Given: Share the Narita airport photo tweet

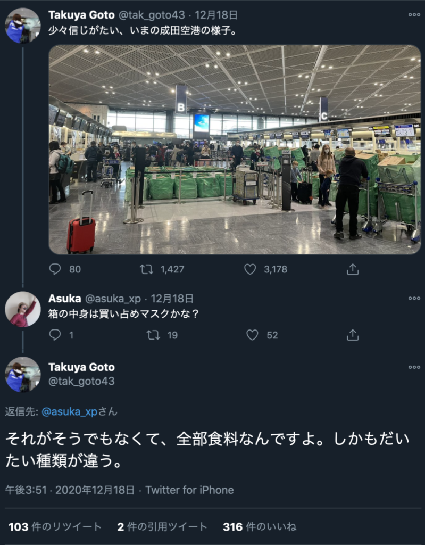Looking at the screenshot, I should [352, 269].
